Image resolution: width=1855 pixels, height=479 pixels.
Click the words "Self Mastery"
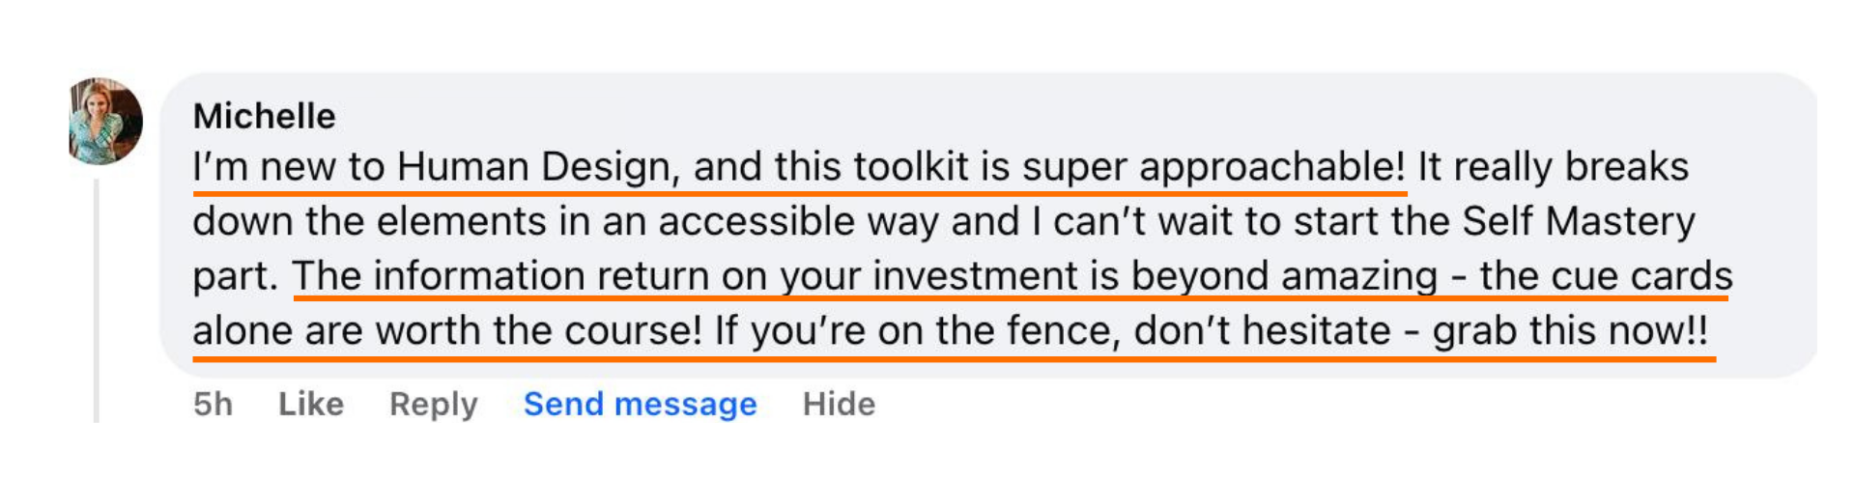[x=1578, y=222]
